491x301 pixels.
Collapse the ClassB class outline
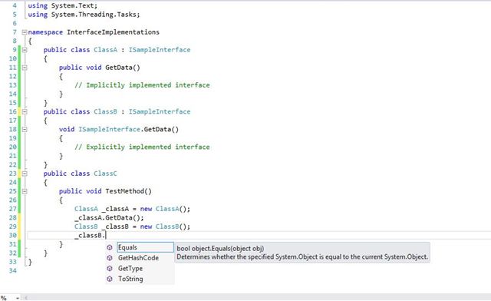click(25, 111)
